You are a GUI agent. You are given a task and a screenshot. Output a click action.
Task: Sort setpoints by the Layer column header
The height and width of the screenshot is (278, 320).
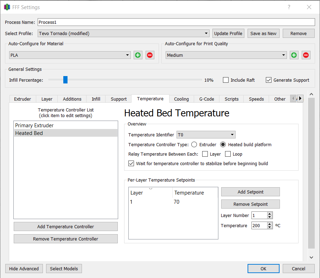tap(151, 192)
